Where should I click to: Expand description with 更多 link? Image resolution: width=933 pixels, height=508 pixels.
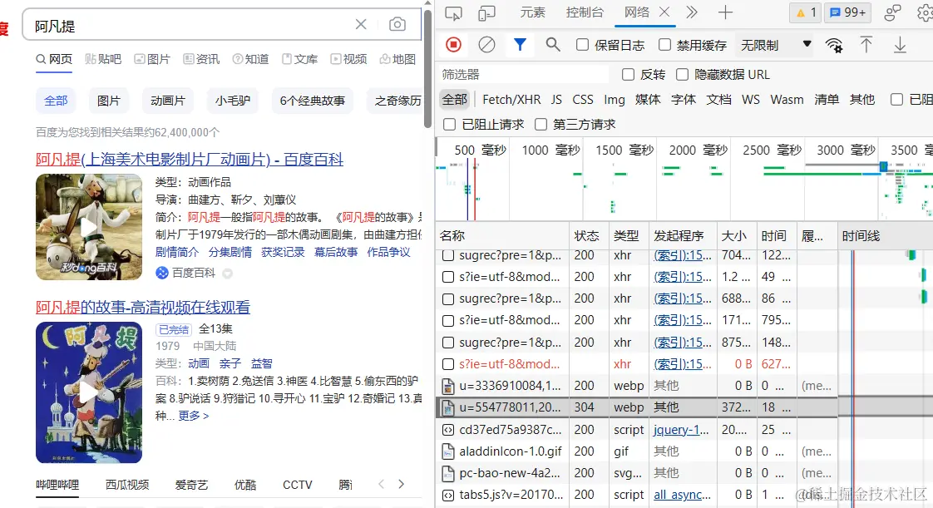(x=194, y=416)
